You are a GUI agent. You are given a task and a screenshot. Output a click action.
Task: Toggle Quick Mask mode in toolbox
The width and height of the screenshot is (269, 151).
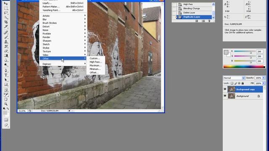pyautogui.click(x=6, y=120)
